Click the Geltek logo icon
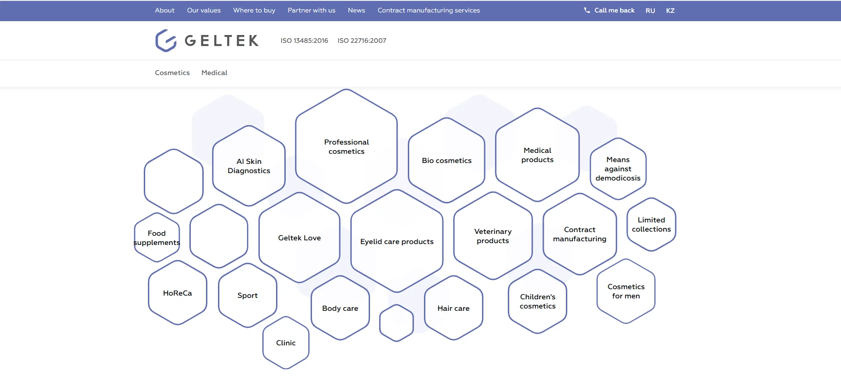This screenshot has height=390, width=841. click(166, 41)
